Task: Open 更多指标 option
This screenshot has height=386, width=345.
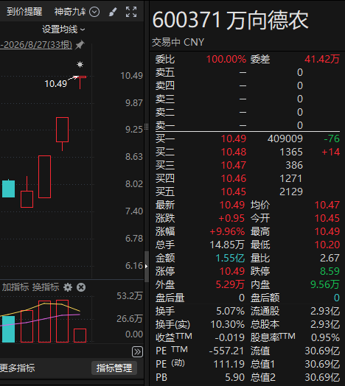Action: click(x=17, y=368)
